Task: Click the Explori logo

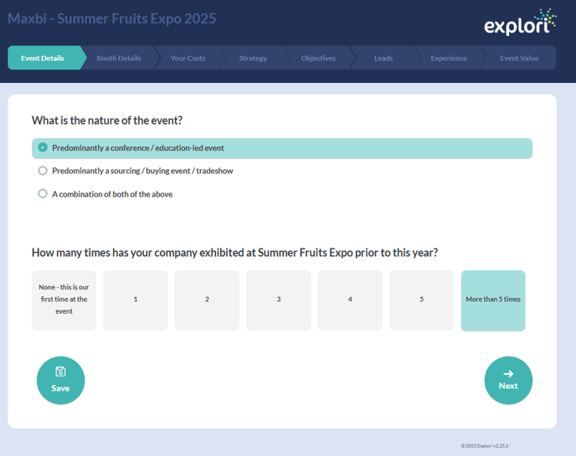Action: [520, 22]
